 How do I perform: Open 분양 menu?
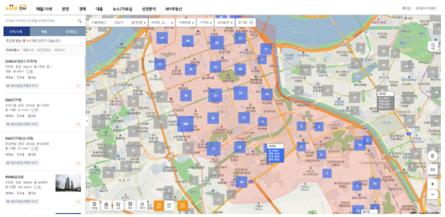tap(66, 9)
